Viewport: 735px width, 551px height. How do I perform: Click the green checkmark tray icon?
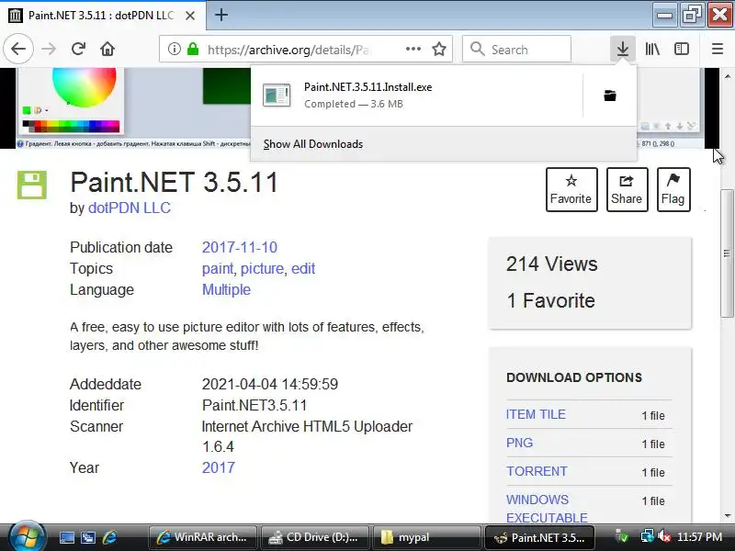click(x=622, y=536)
